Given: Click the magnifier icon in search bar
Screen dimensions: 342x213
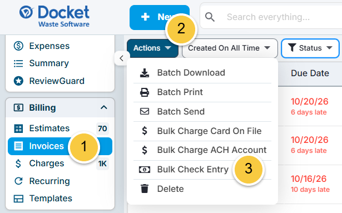Looking at the screenshot, I should [x=210, y=17].
